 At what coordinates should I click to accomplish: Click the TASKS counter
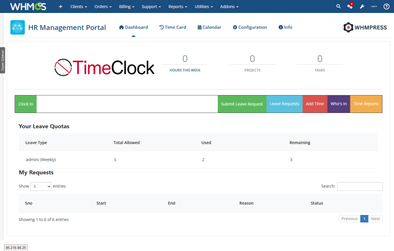coord(319,63)
